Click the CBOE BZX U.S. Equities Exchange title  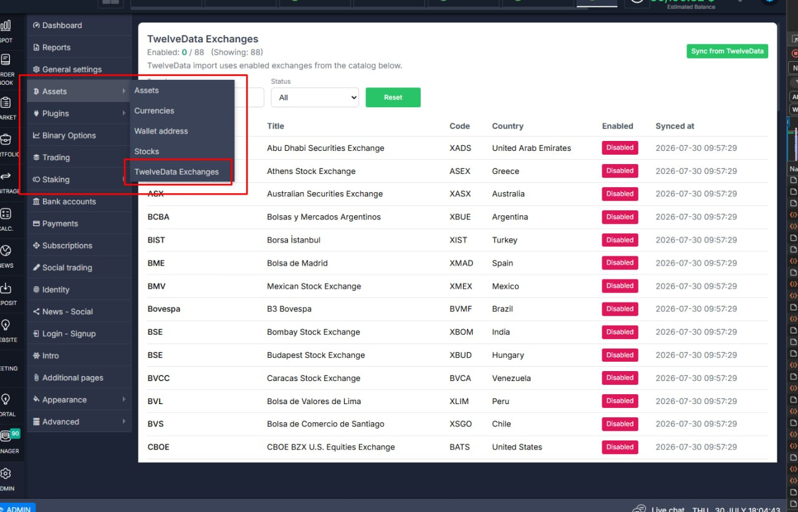pyautogui.click(x=331, y=447)
